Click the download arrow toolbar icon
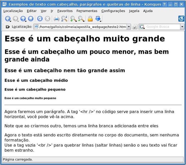Screen dimensions: 186x165 tap(98, 19)
